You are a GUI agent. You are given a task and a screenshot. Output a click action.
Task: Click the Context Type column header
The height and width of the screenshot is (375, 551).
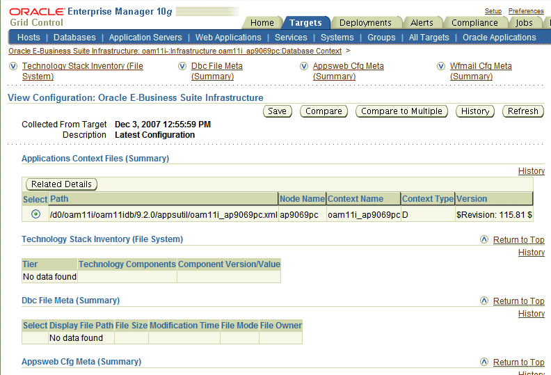pos(428,199)
